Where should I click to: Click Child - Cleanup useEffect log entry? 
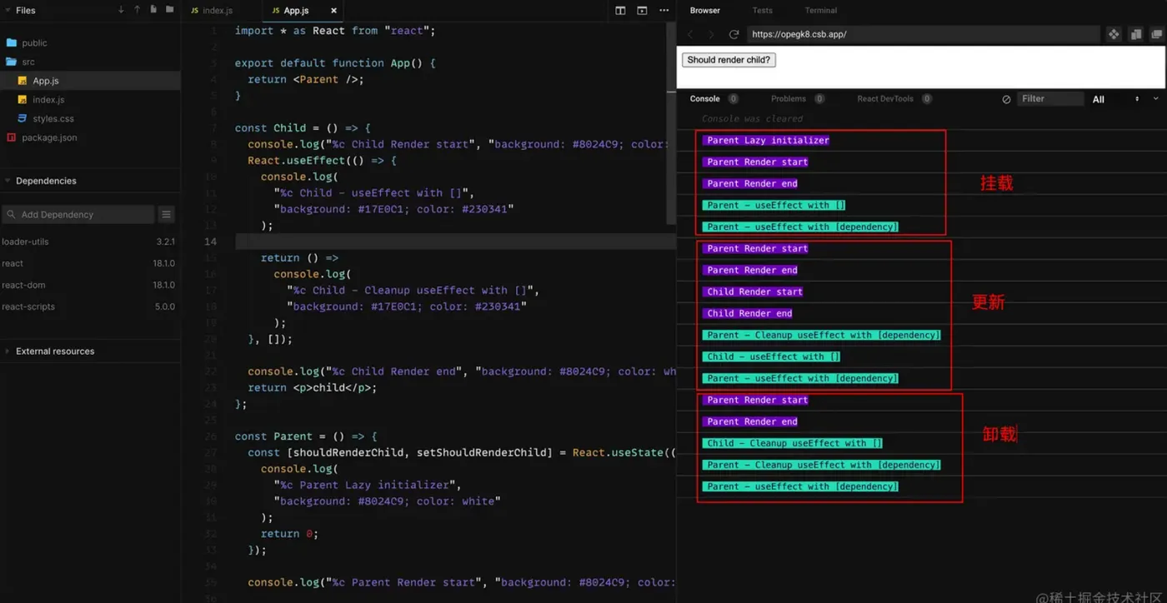(x=793, y=443)
